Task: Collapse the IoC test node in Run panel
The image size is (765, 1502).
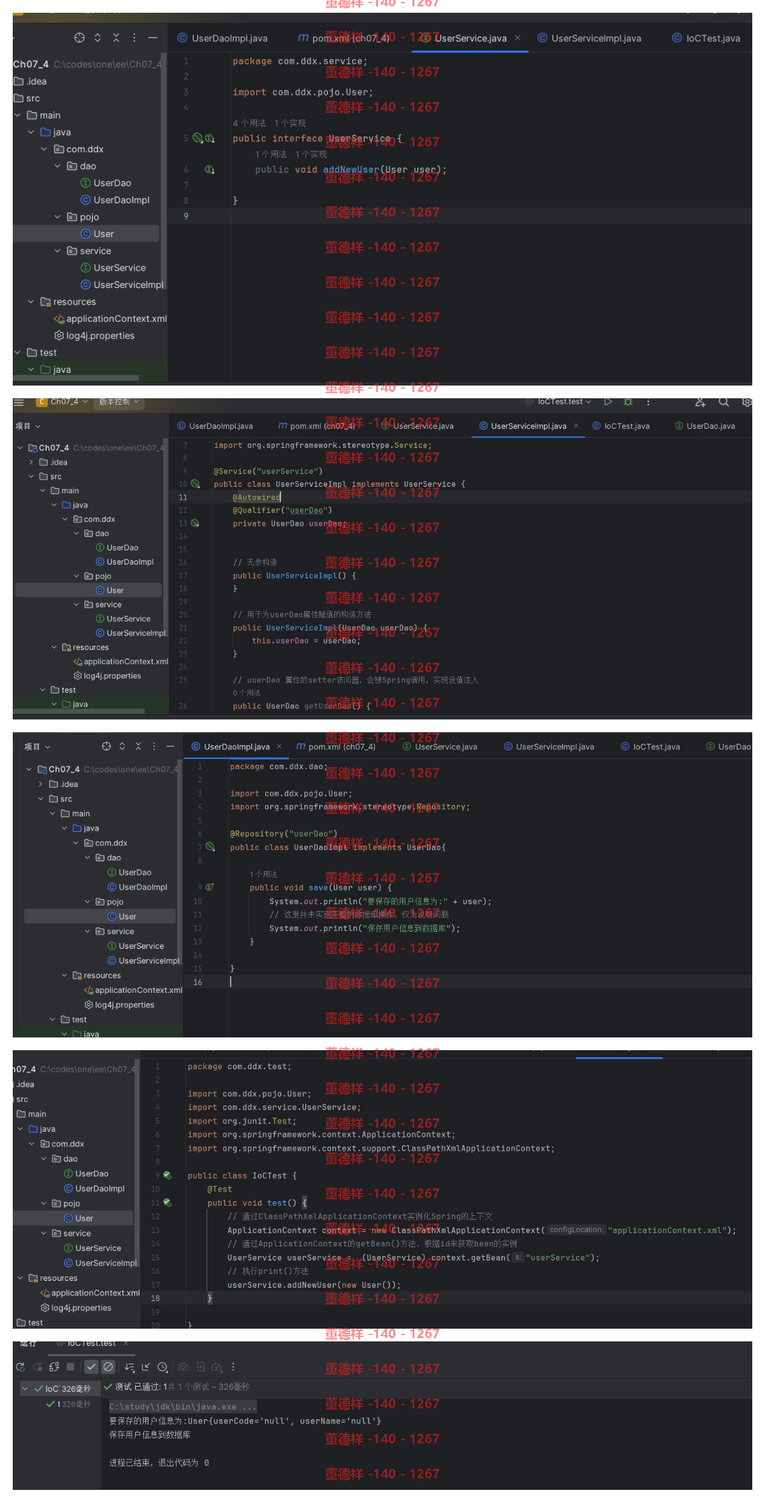Action: [x=25, y=1388]
